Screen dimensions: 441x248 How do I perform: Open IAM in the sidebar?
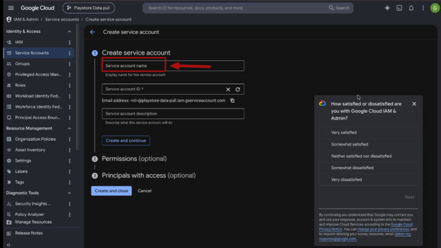click(x=19, y=42)
